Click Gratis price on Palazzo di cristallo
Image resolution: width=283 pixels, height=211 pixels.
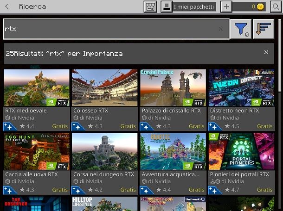(197, 126)
